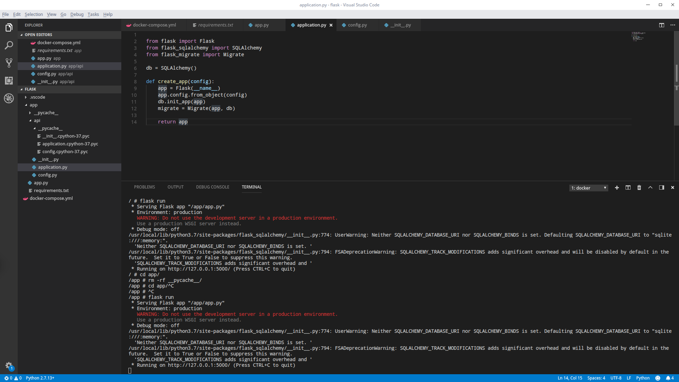The image size is (679, 382).
Task: Move the panel to the right
Action: [x=661, y=188]
